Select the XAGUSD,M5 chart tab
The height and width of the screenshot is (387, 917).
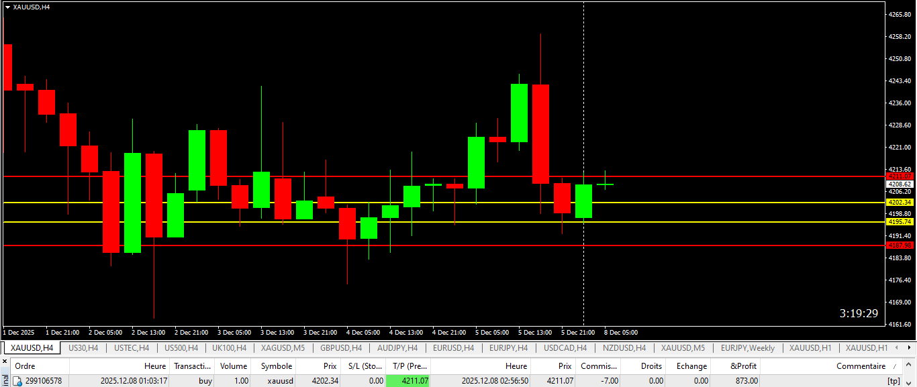click(283, 348)
